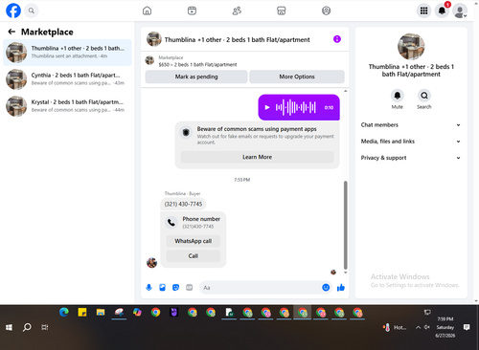Viewport: 479px width, 350px height.
Task: Click the listing thumbnail in chat header
Action: (154, 39)
